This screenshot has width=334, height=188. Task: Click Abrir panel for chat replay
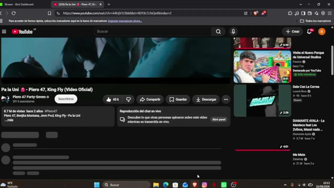click(x=219, y=119)
